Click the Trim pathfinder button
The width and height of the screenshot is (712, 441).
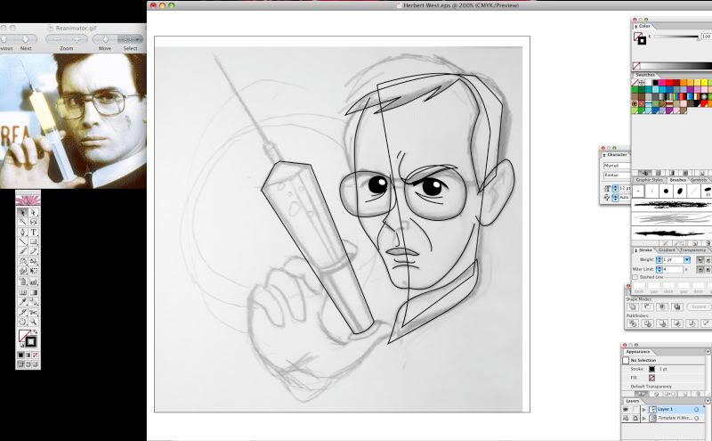tap(648, 323)
